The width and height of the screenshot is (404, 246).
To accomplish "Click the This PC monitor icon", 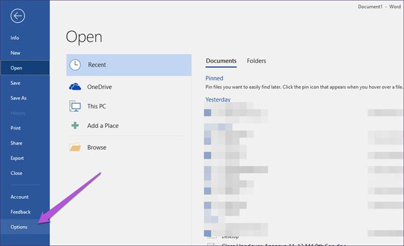I will pyautogui.click(x=75, y=106).
